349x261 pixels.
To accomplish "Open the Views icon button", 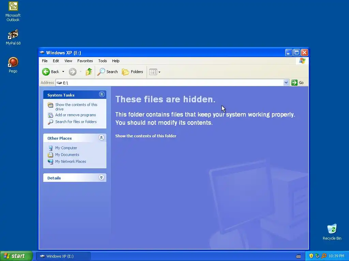I will [153, 72].
